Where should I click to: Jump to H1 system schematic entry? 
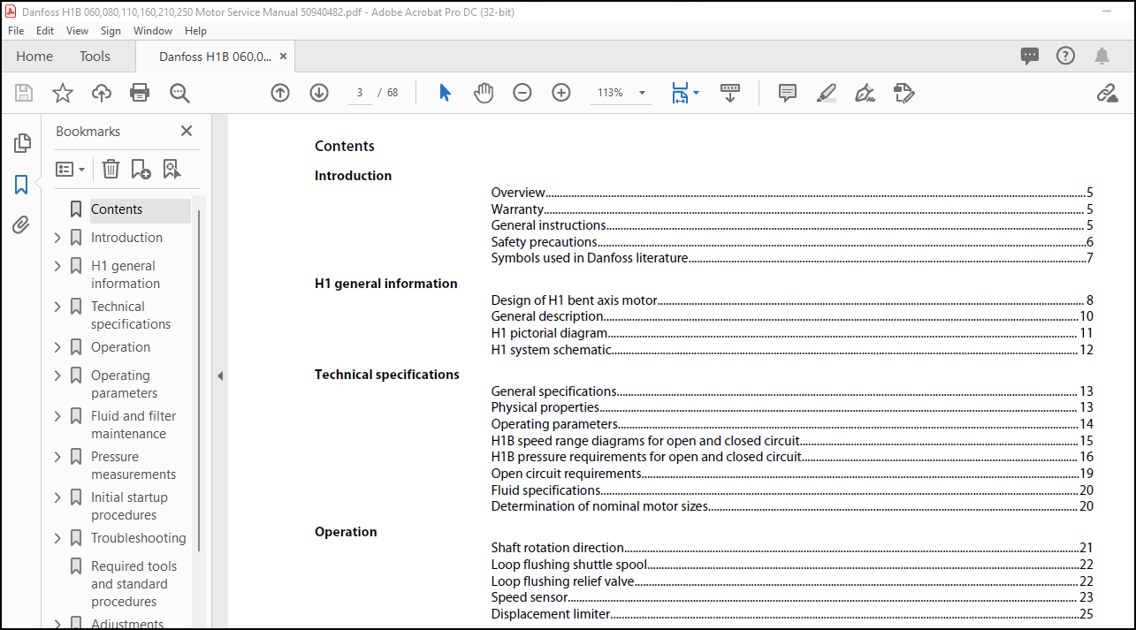(792, 350)
